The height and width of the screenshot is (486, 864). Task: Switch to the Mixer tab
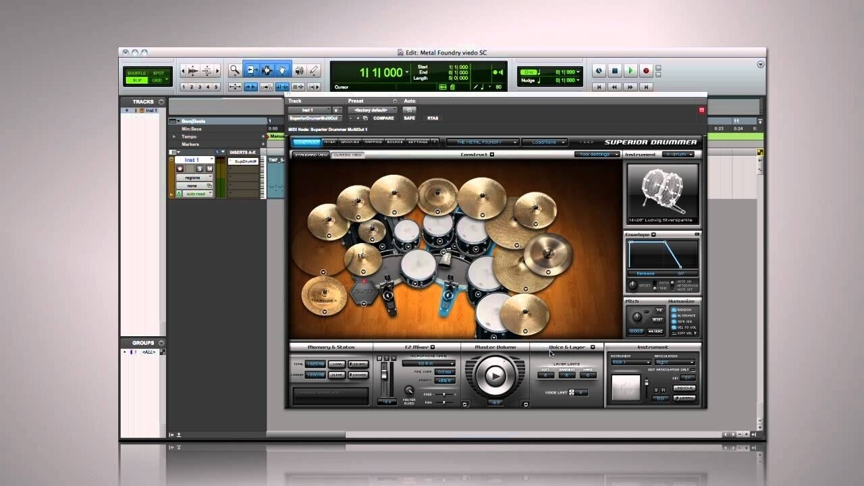(x=329, y=142)
